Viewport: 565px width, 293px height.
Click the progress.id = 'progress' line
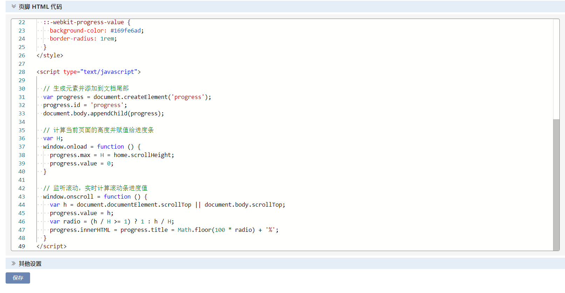point(85,105)
